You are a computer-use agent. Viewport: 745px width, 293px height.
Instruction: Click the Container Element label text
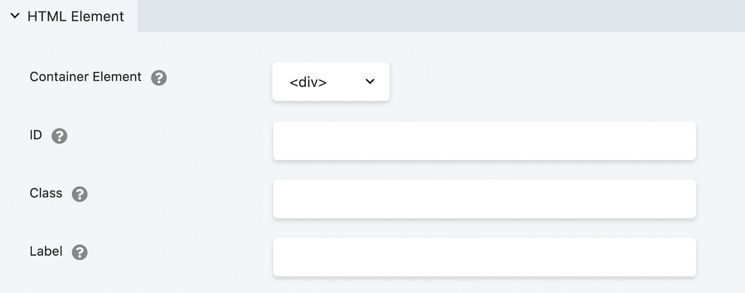[x=86, y=77]
